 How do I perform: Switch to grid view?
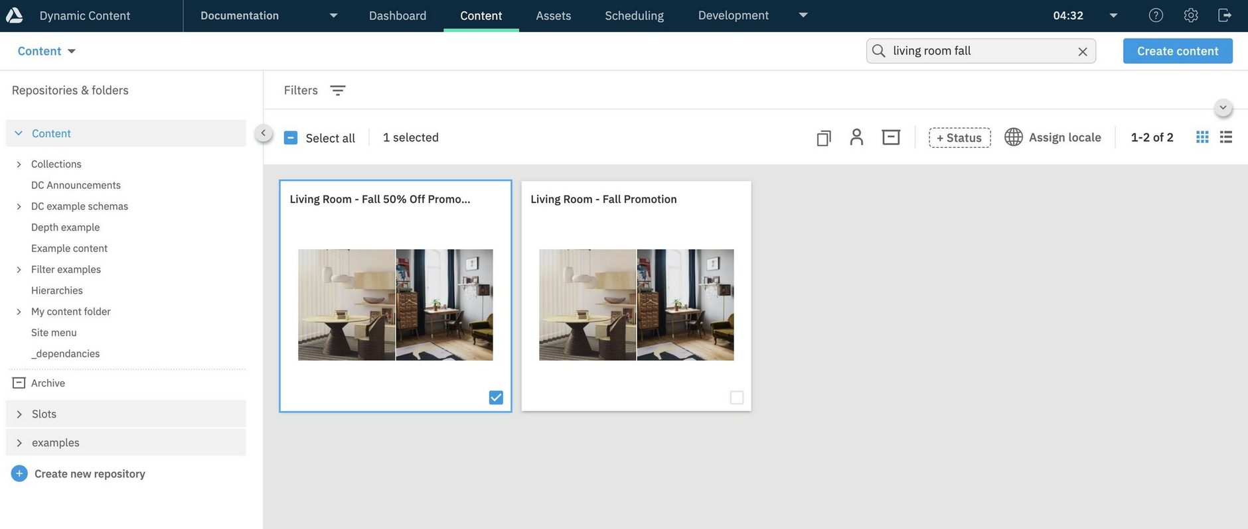click(1202, 137)
